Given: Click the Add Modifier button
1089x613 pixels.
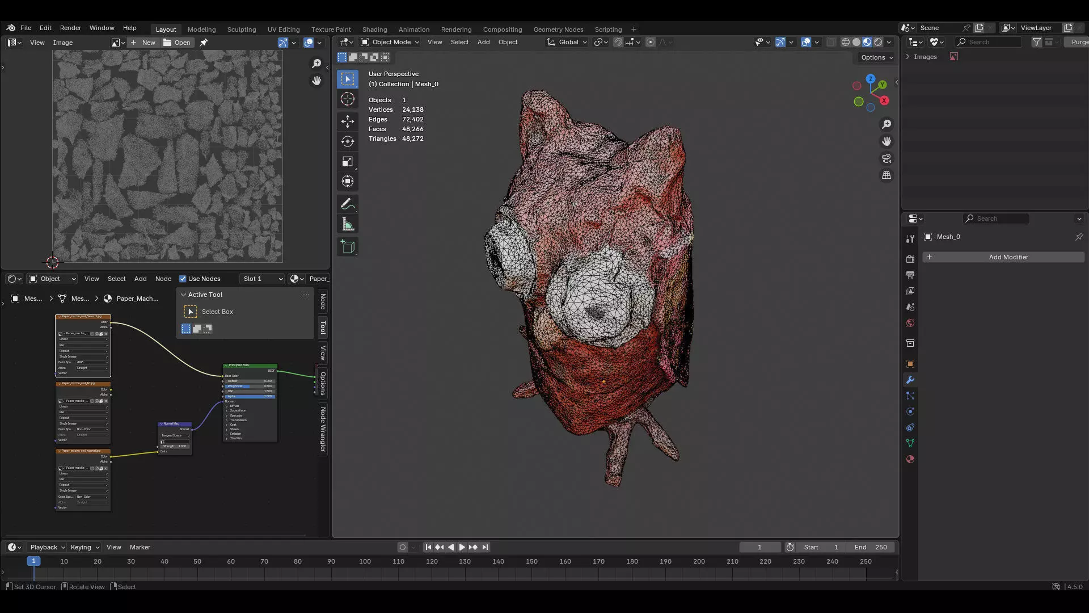Looking at the screenshot, I should [1003, 257].
